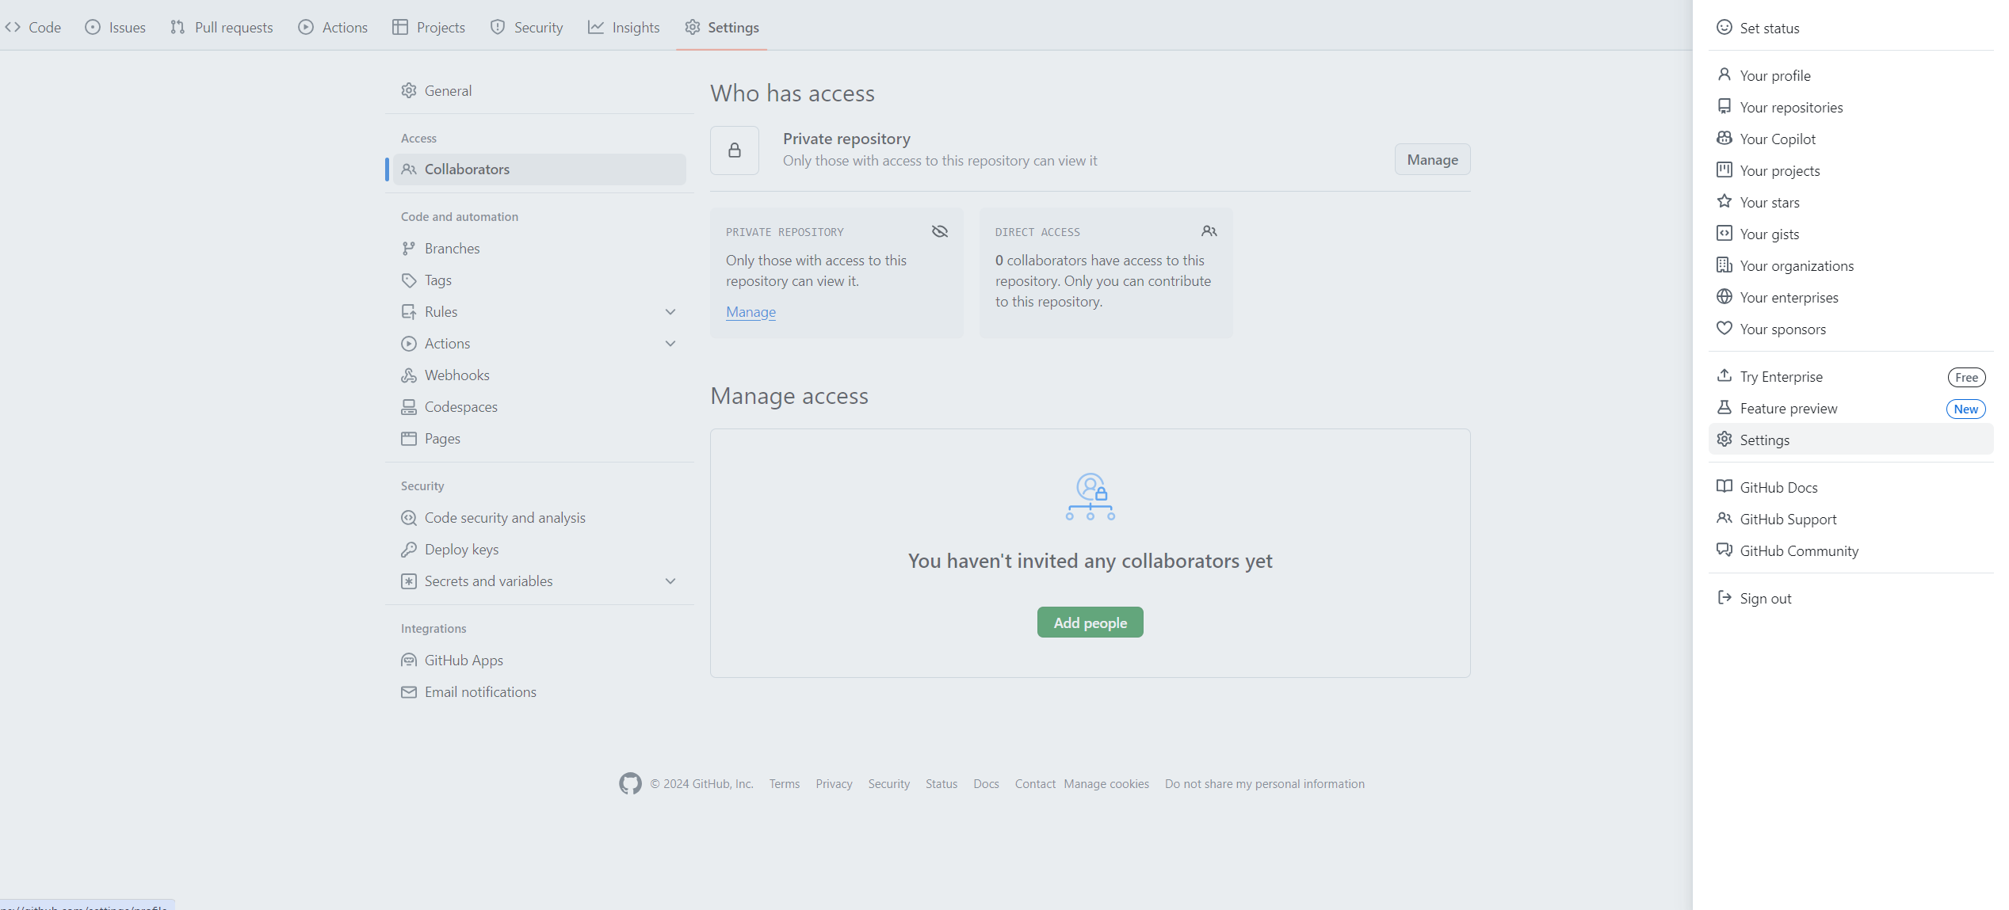
Task: Expand the Actions settings section
Action: (670, 343)
